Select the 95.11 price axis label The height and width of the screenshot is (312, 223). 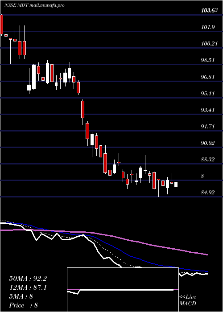[208, 93]
